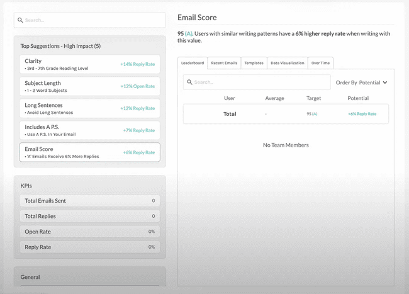The image size is (409, 294).
Task: Expand the General section panel
Action: pyautogui.click(x=89, y=277)
